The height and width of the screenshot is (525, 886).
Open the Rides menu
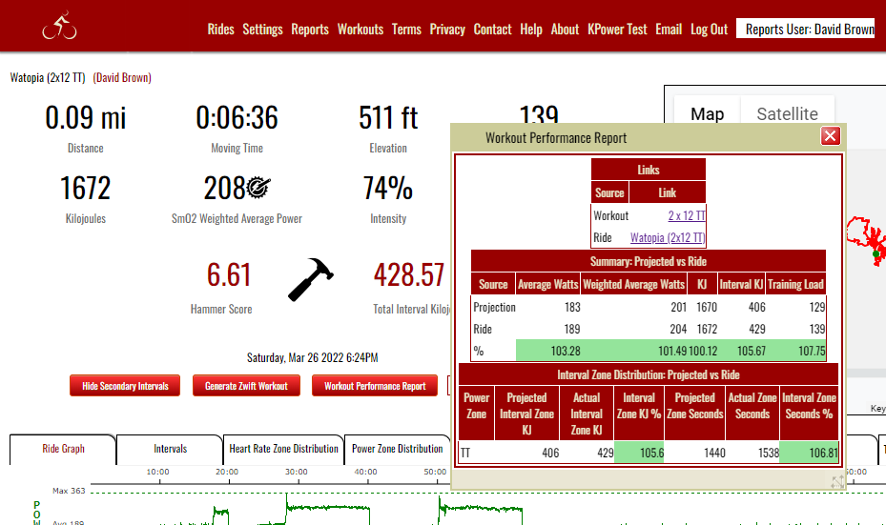220,30
